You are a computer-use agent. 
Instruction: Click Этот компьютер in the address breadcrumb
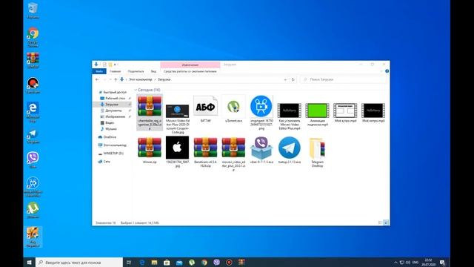141,79
